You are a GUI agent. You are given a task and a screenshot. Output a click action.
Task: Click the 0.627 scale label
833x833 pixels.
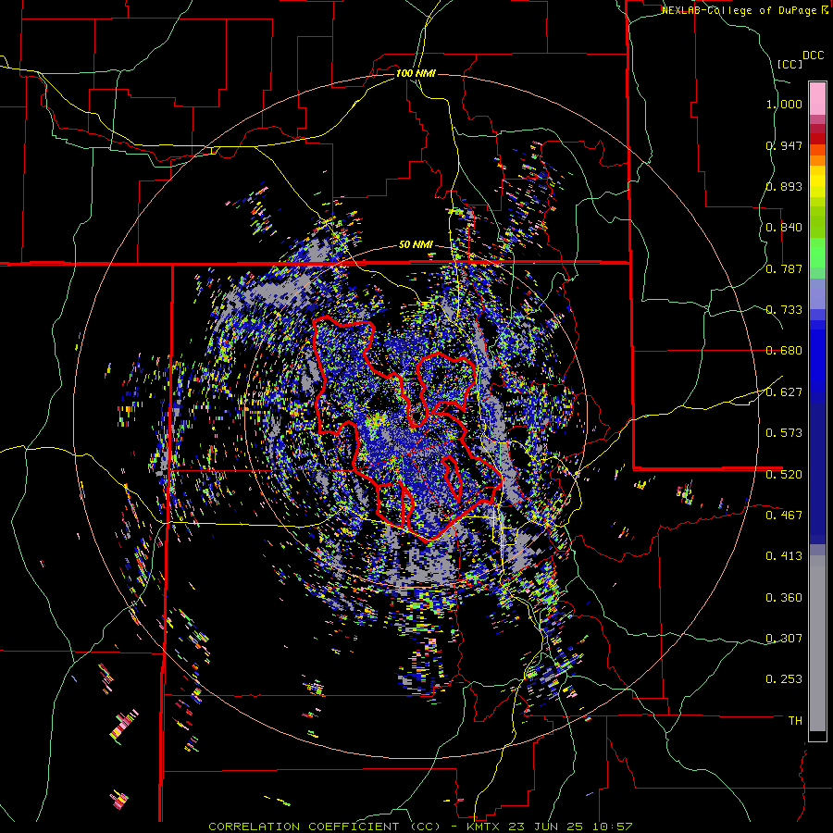pyautogui.click(x=784, y=392)
